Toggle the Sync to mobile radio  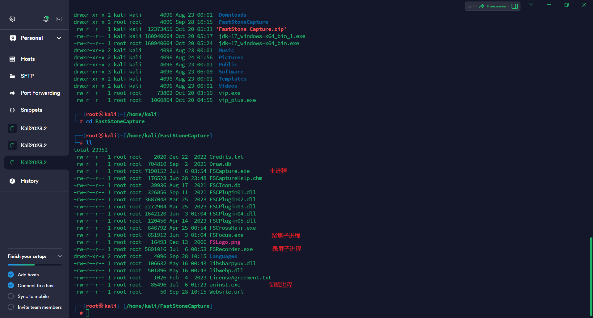[11, 296]
